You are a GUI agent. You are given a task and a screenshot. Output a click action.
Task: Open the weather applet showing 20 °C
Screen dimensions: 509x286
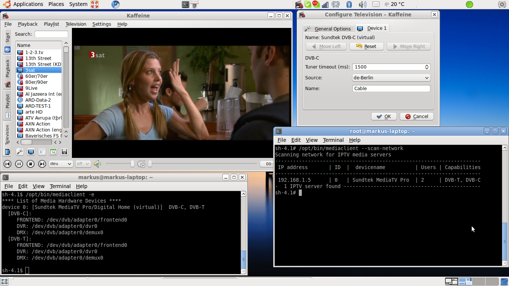[x=394, y=4]
